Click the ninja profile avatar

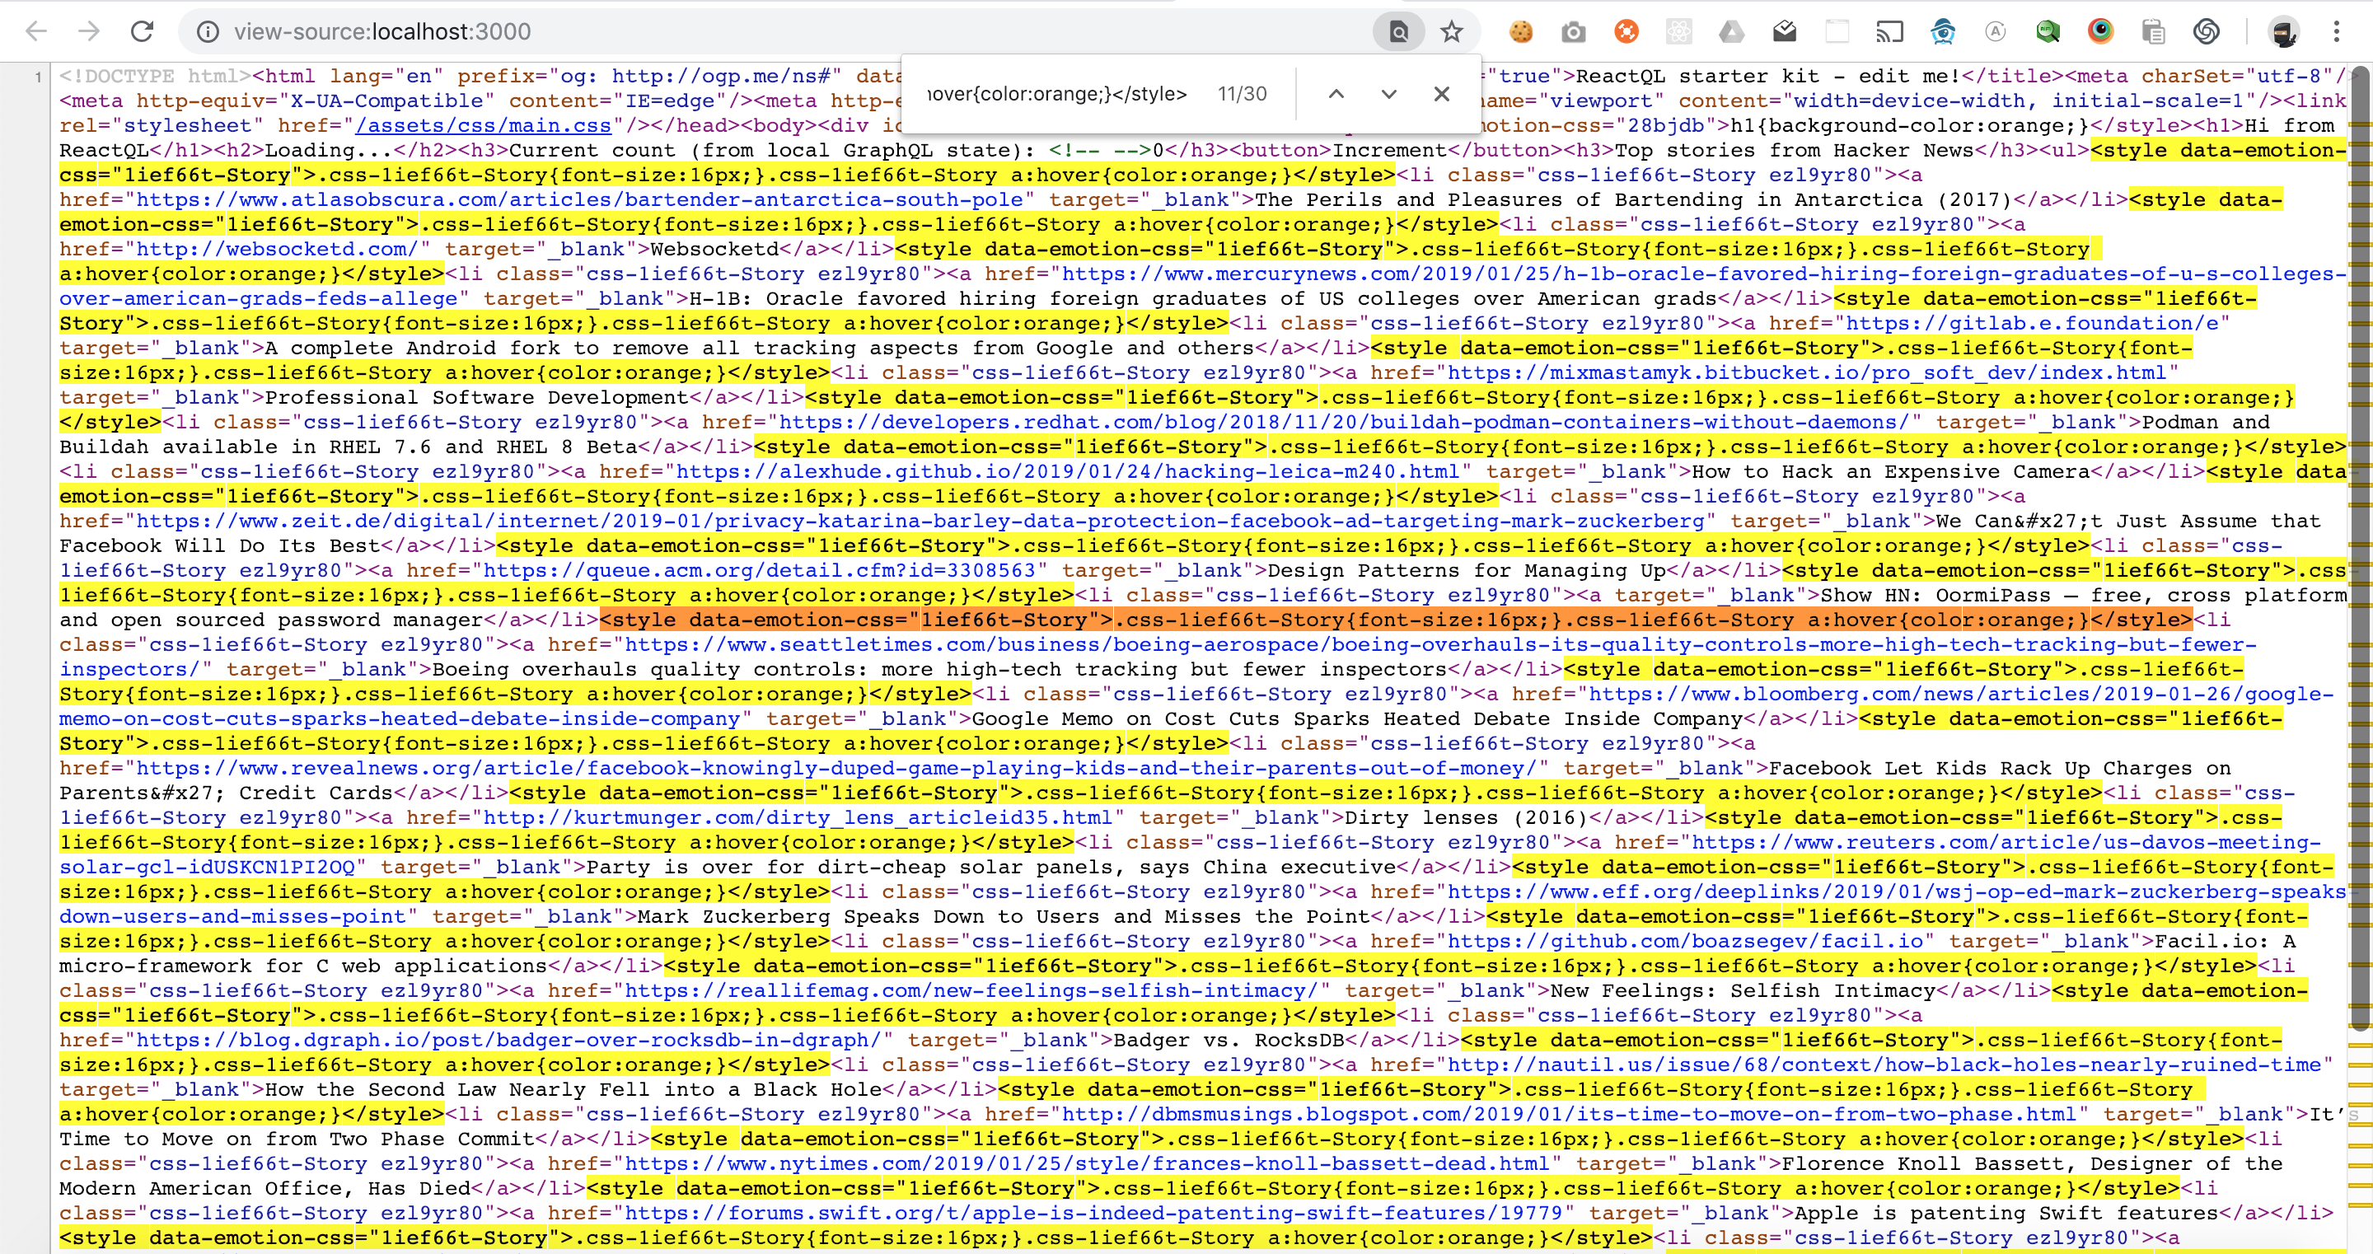(x=2286, y=30)
